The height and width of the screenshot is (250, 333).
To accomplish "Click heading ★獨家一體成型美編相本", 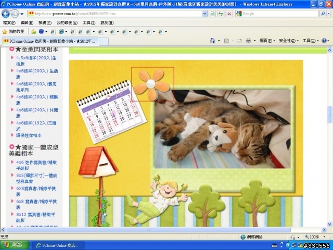I will coord(33,150).
